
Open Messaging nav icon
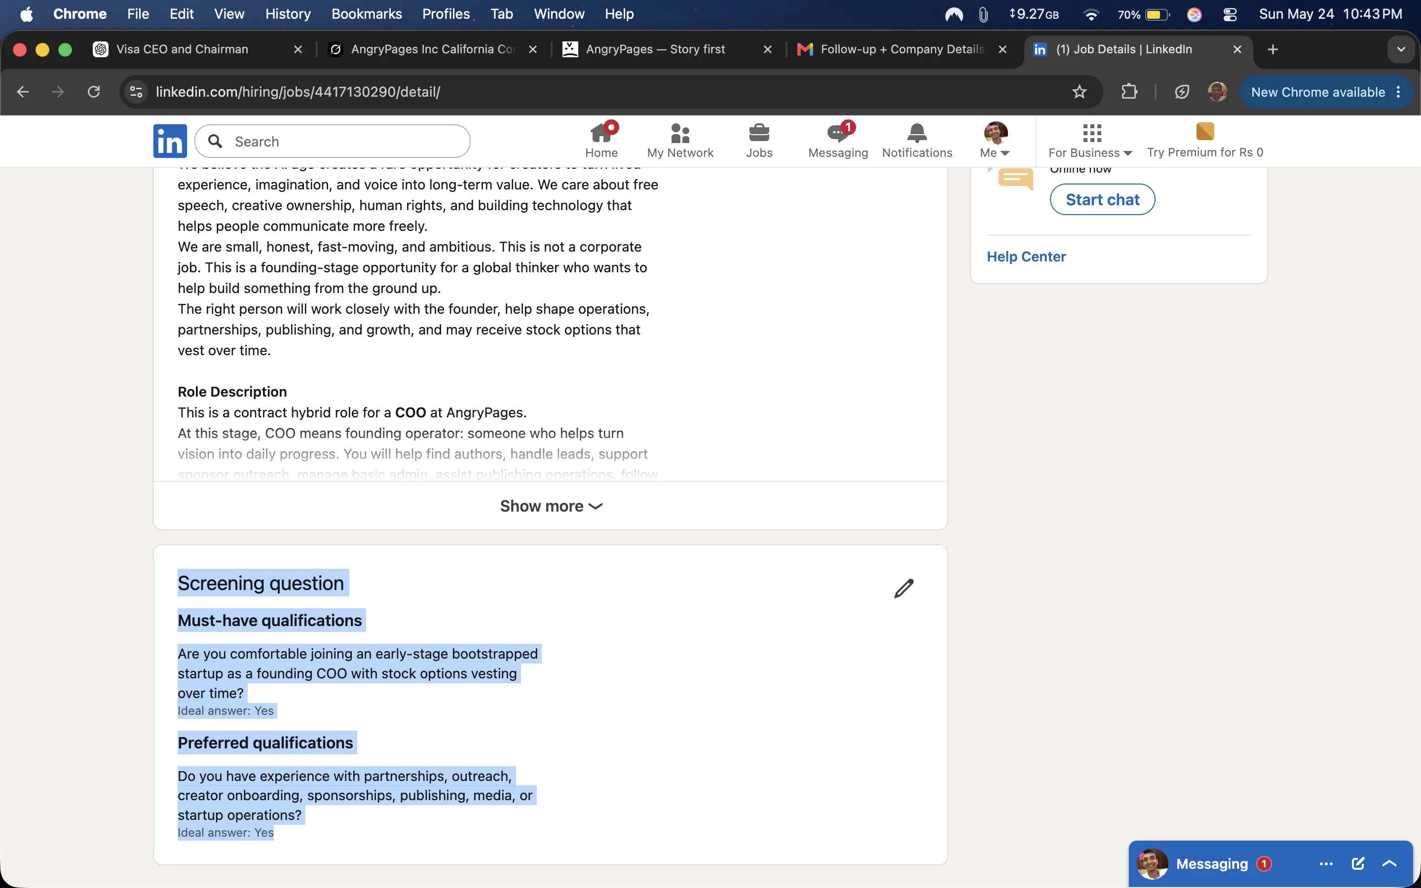coord(838,141)
